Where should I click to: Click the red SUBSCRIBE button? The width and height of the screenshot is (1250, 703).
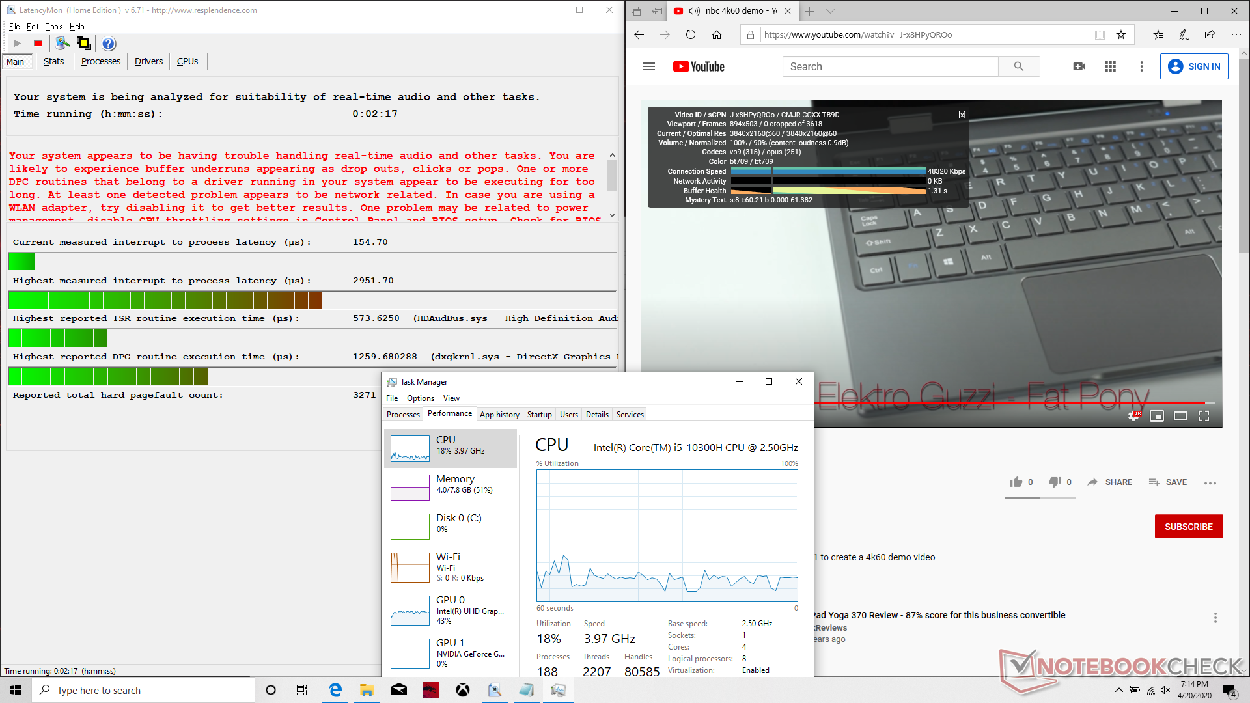pos(1188,527)
